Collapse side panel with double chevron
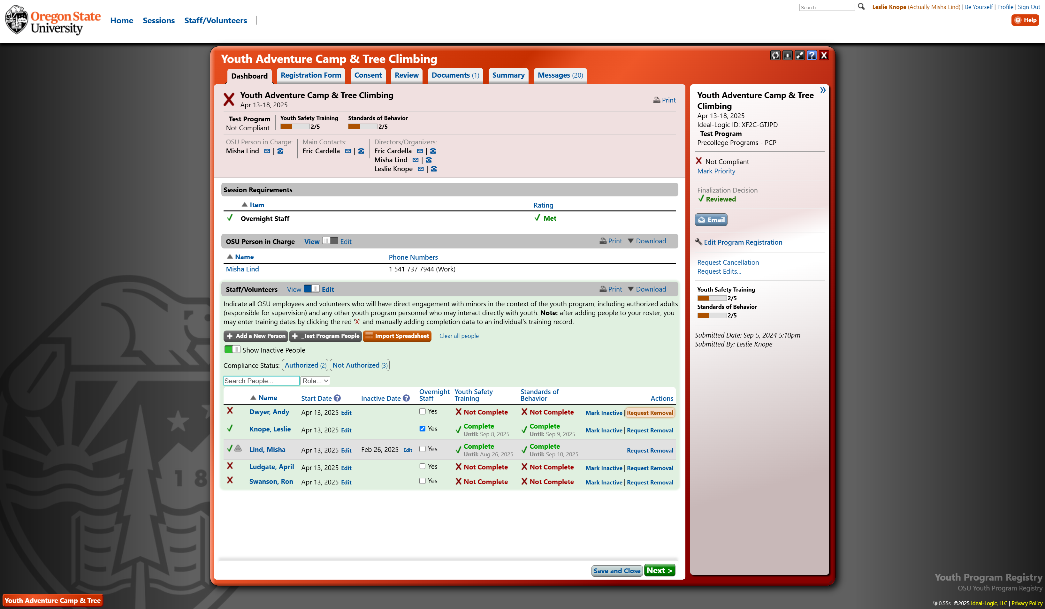This screenshot has width=1045, height=609. [x=823, y=90]
